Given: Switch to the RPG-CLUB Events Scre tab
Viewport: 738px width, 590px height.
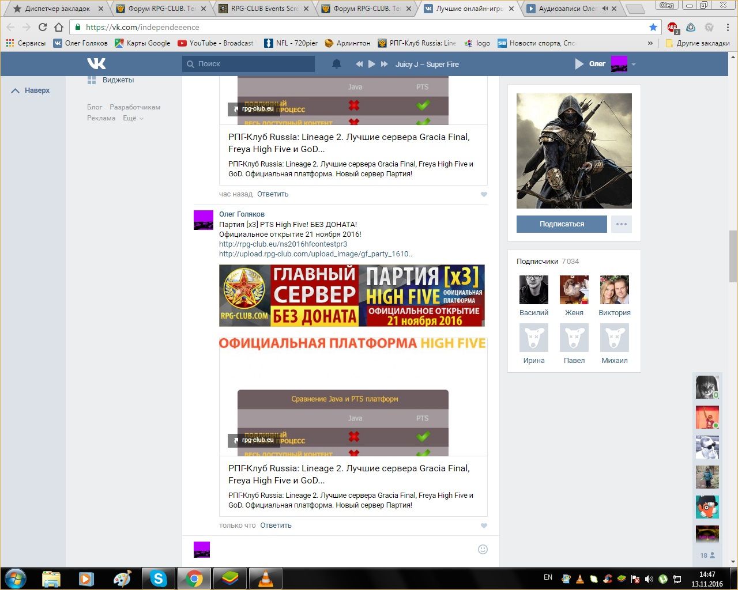Looking at the screenshot, I should (x=265, y=9).
